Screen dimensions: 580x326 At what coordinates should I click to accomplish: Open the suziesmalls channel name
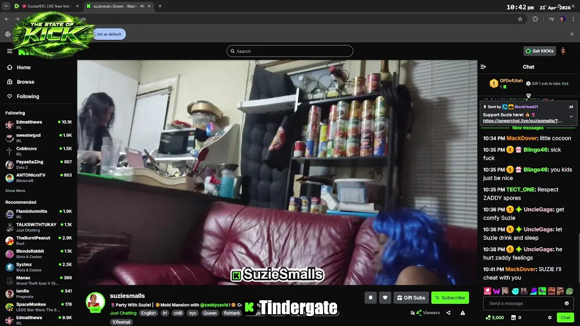click(127, 296)
